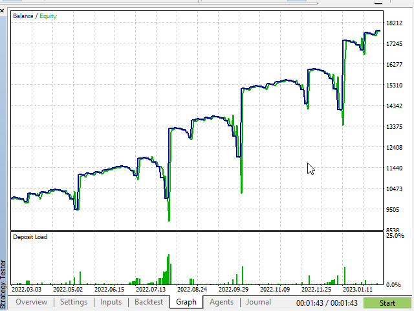
Task: Click the 13375 axis value
Action: [x=394, y=127]
